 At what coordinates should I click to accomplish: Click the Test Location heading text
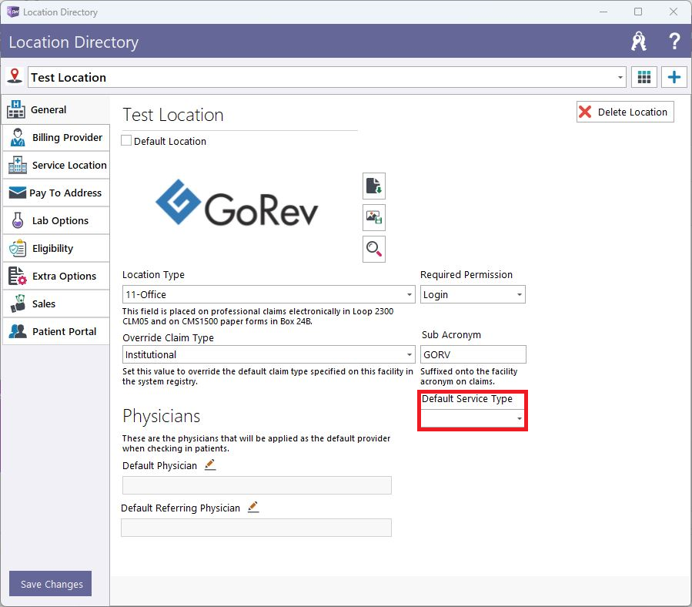[x=173, y=115]
